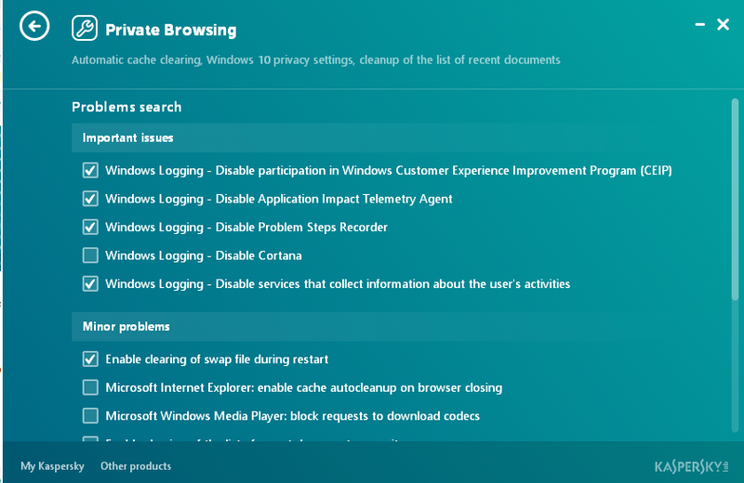Minimize the Kaspersky window

[699, 24]
